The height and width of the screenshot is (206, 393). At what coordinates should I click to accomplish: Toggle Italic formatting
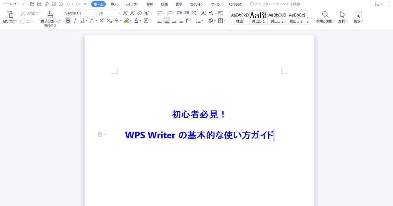(x=75, y=21)
